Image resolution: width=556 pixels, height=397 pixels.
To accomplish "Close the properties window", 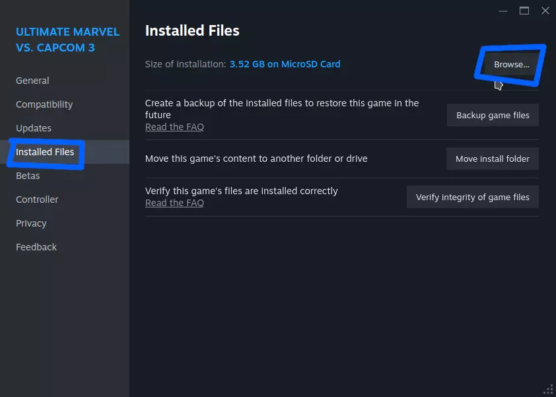I will tap(545, 11).
